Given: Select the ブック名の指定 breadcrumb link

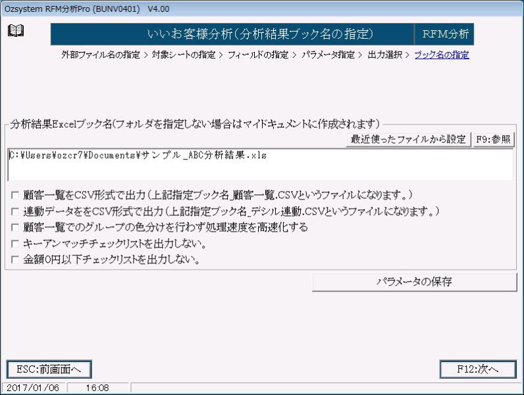Looking at the screenshot, I should click(x=441, y=55).
